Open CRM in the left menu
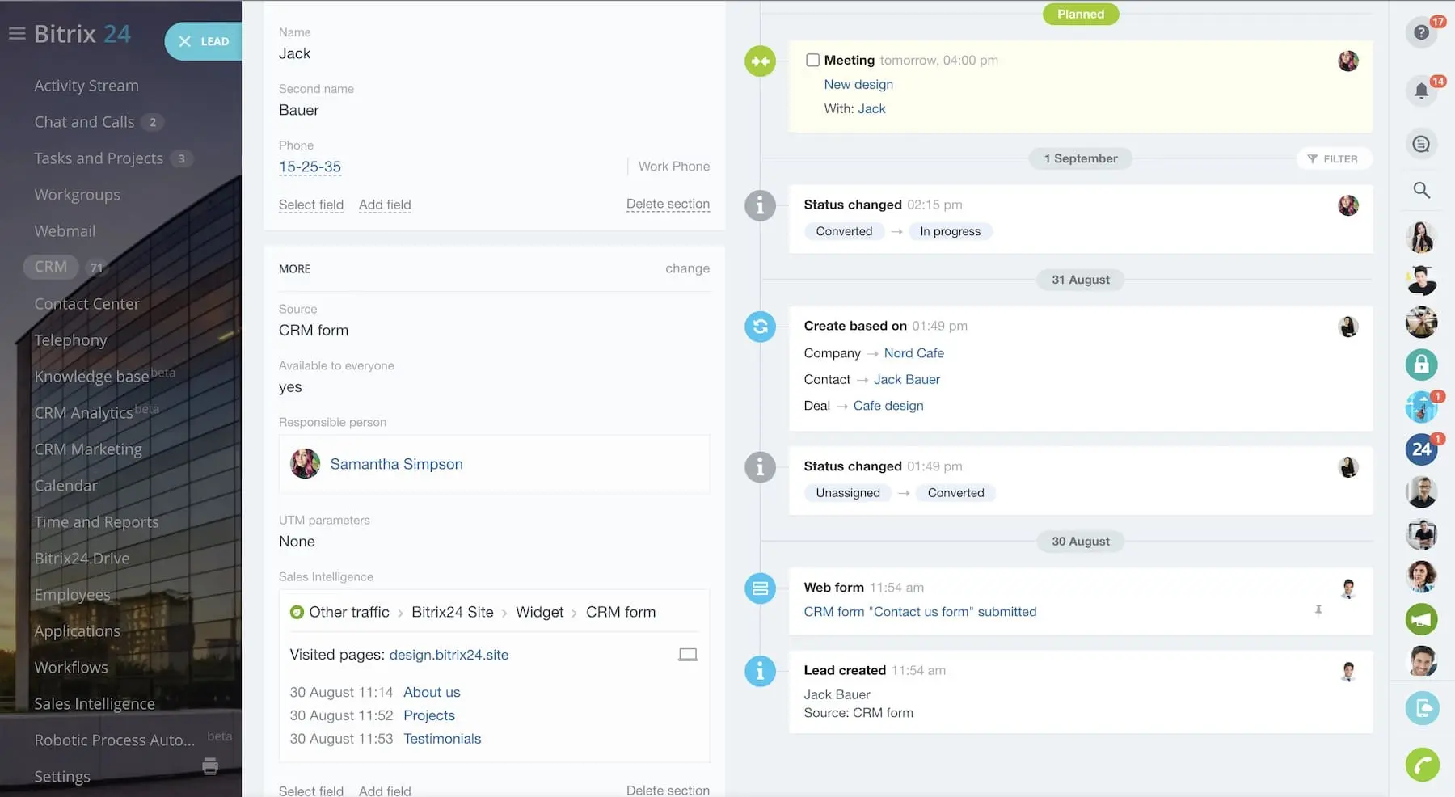 point(51,267)
